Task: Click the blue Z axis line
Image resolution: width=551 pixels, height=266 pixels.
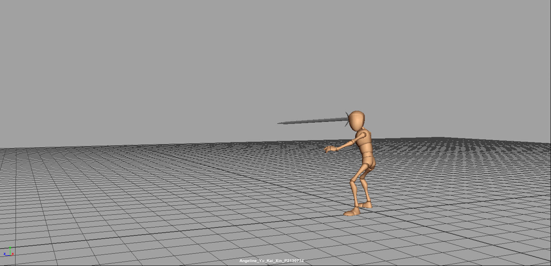Action: (7, 255)
